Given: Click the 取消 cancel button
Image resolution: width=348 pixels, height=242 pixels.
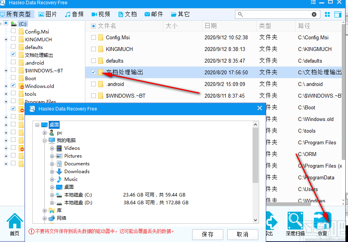Looking at the screenshot, I should (x=242, y=234).
